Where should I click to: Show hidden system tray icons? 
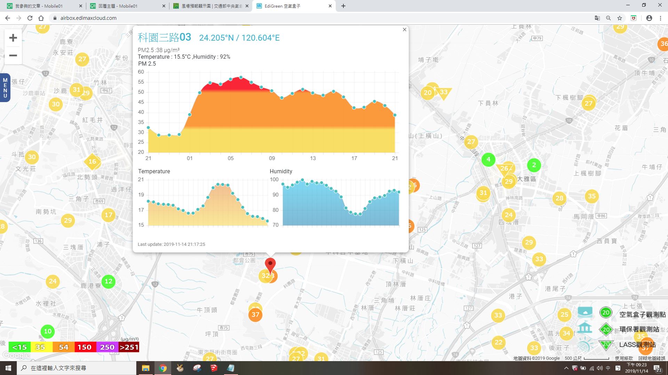[566, 368]
